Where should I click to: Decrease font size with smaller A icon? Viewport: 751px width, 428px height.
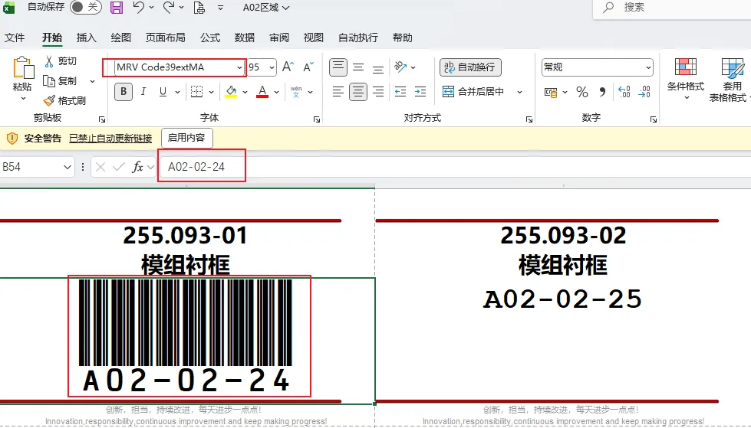(x=308, y=67)
